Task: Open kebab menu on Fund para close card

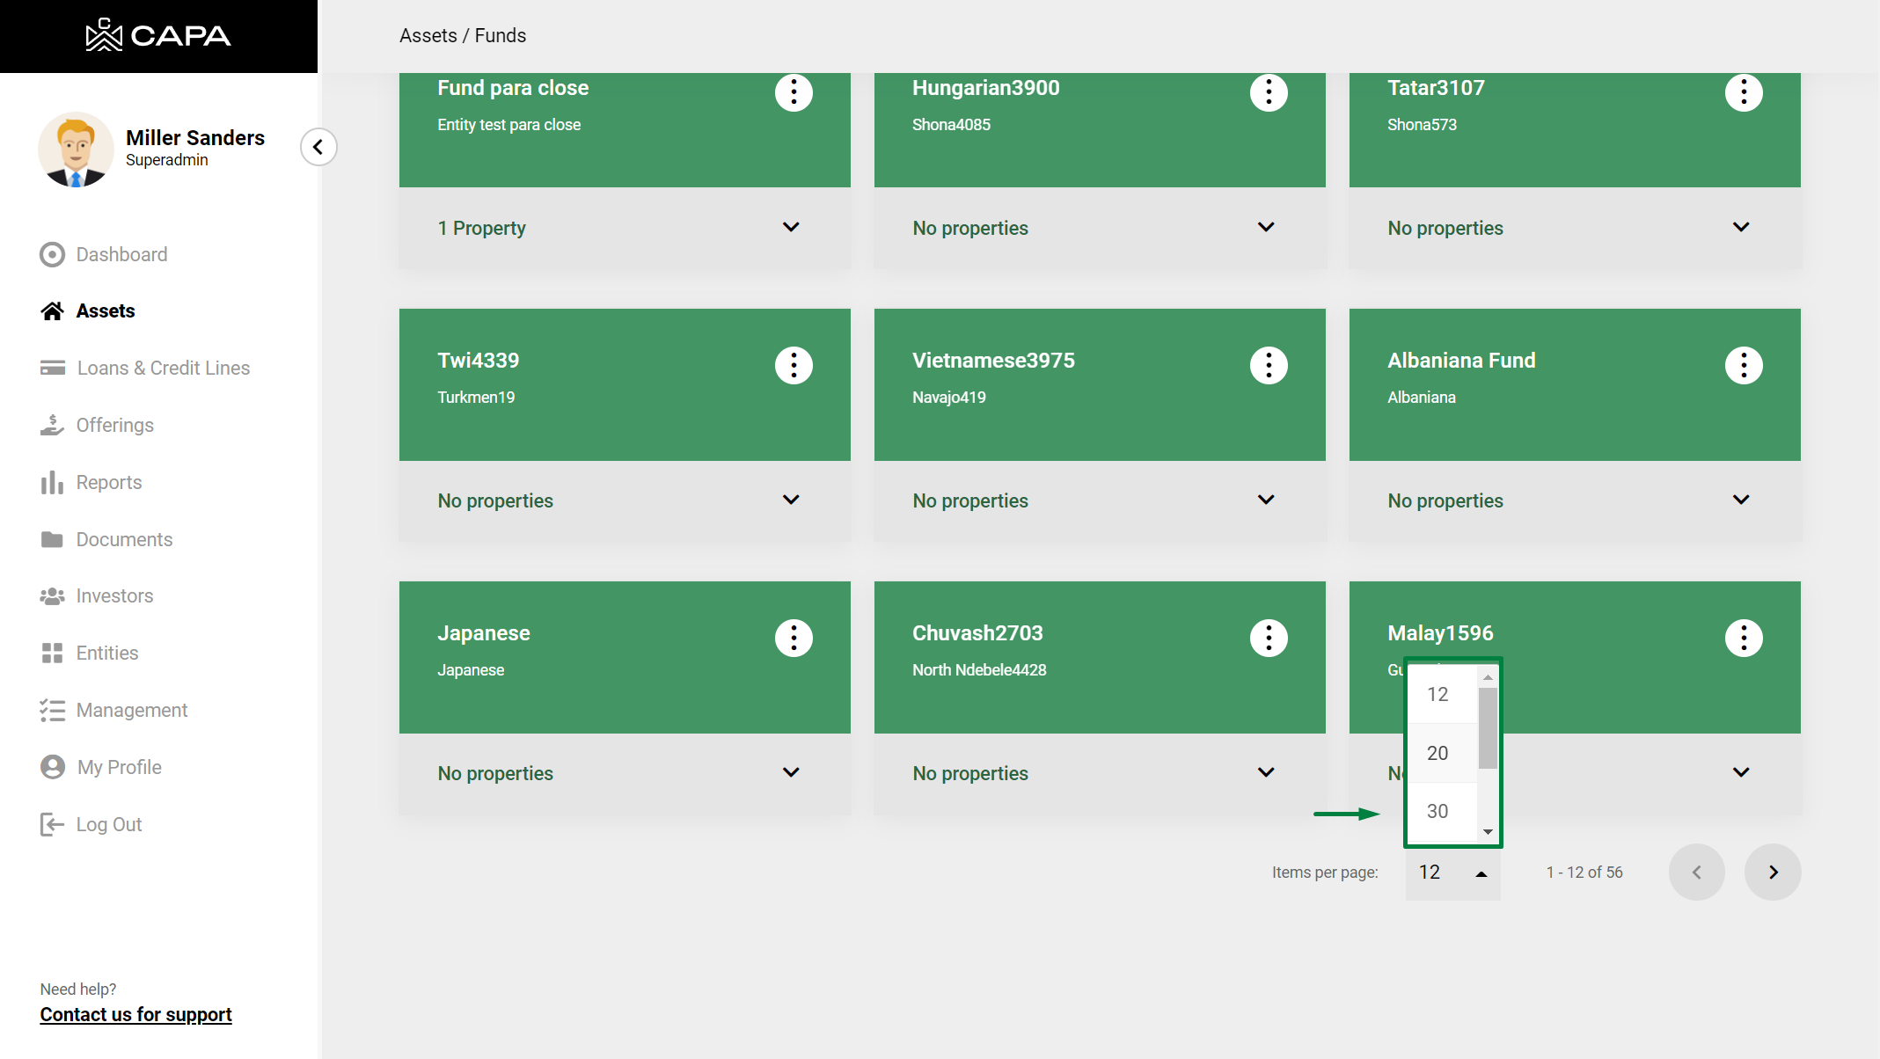Action: click(794, 92)
